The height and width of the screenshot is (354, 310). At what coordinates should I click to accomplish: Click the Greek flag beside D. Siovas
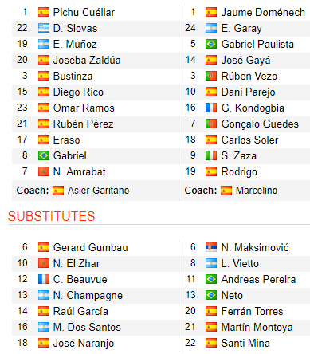(44, 28)
